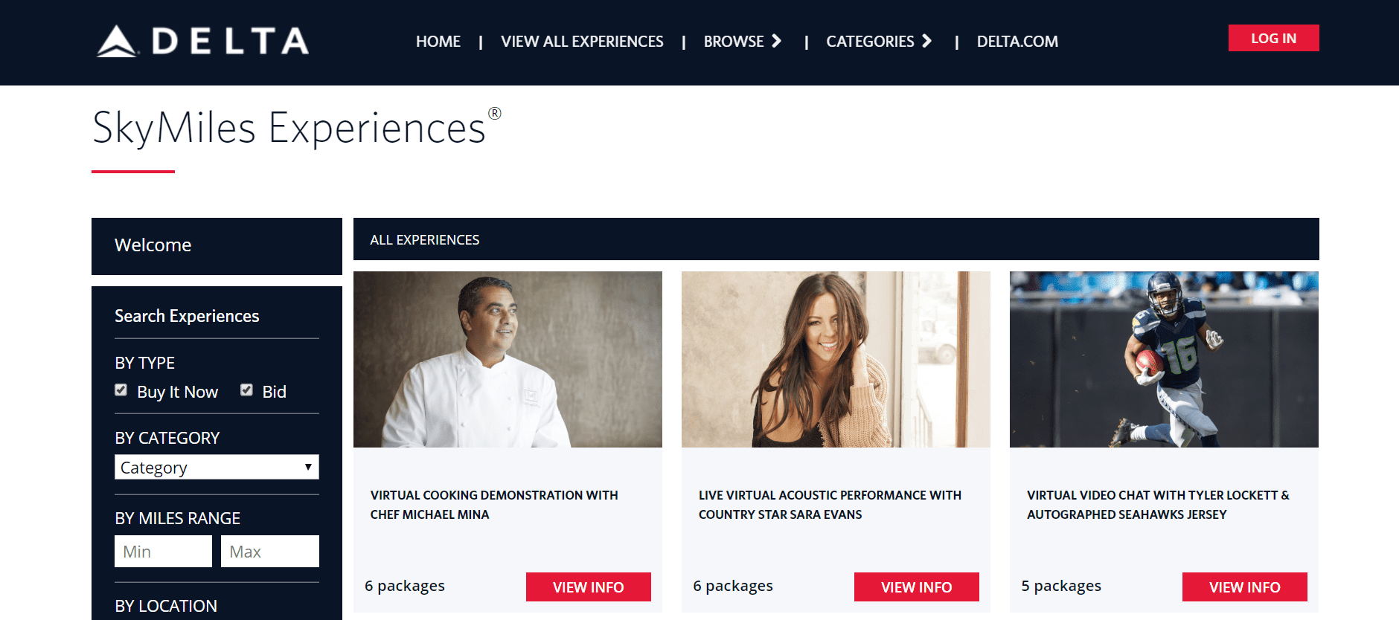The image size is (1399, 620).
Task: View info for Sara Evans performance
Action: pos(916,587)
